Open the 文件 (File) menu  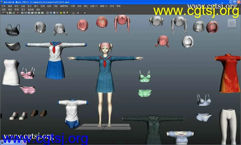(3, 6)
